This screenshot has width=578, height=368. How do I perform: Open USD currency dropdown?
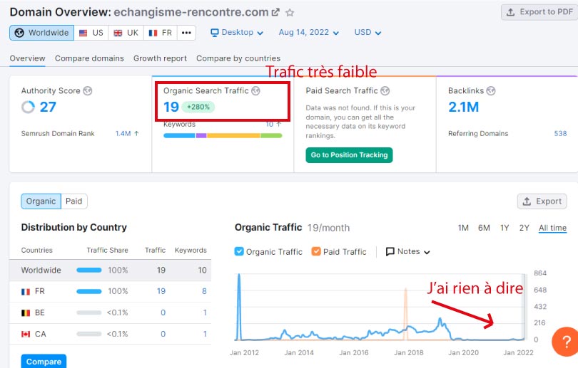367,32
